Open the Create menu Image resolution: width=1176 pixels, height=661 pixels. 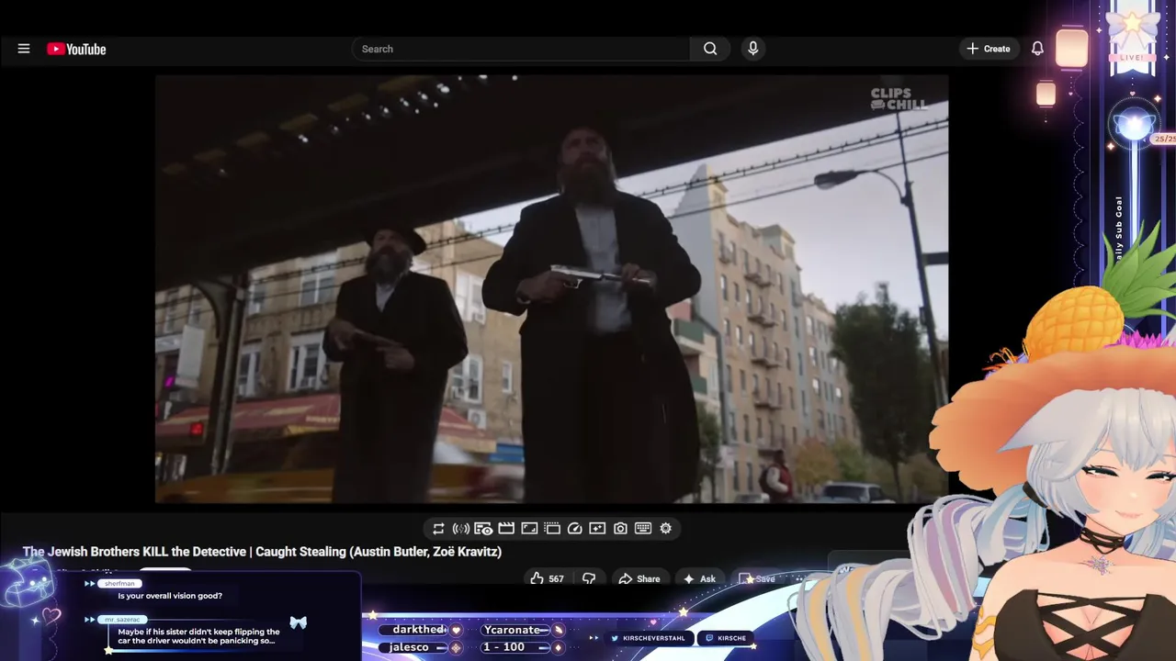989,49
